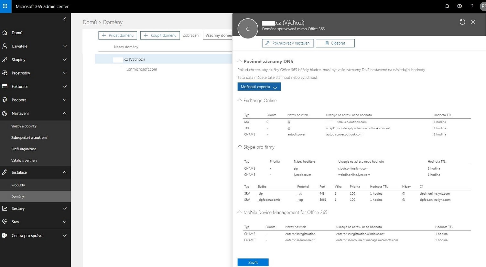Expand the Prostředky menu chevron
The width and height of the screenshot is (486, 267).
[65, 73]
